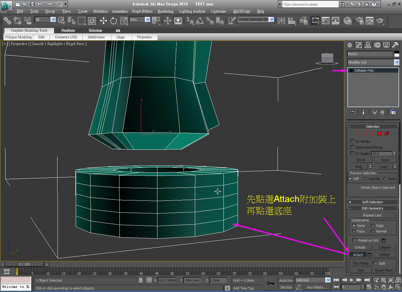Screen dimensions: 402x292
Task: Activate Pan View hand tool
Action: (383, 287)
